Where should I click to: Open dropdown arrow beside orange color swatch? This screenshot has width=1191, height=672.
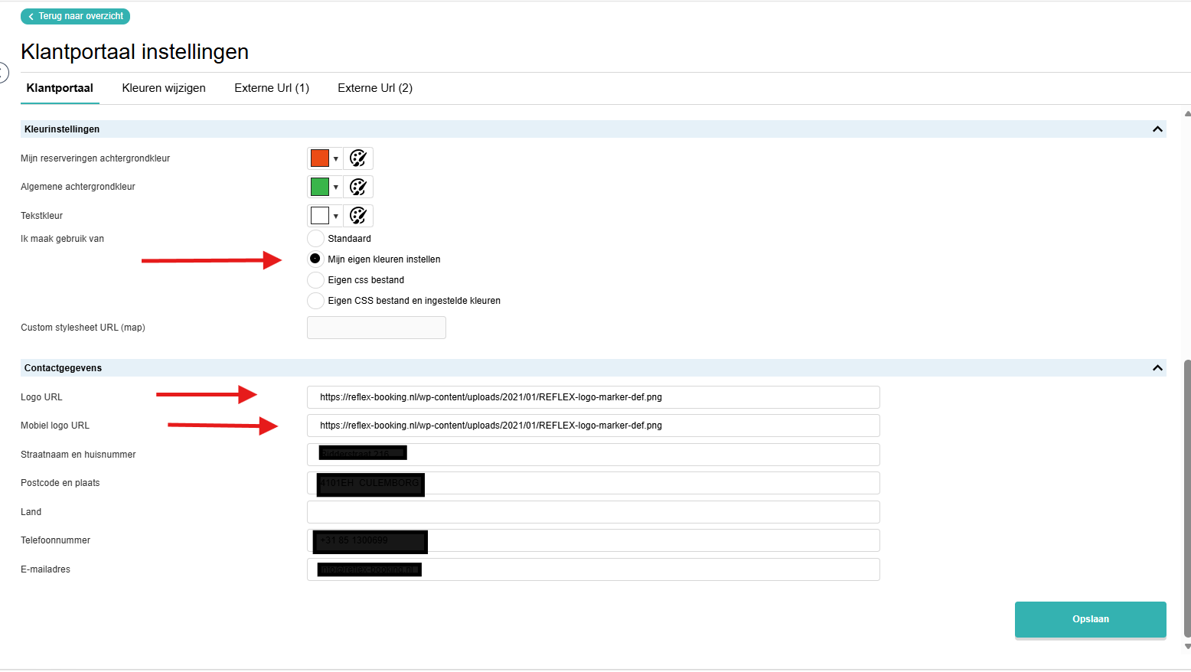pos(336,159)
